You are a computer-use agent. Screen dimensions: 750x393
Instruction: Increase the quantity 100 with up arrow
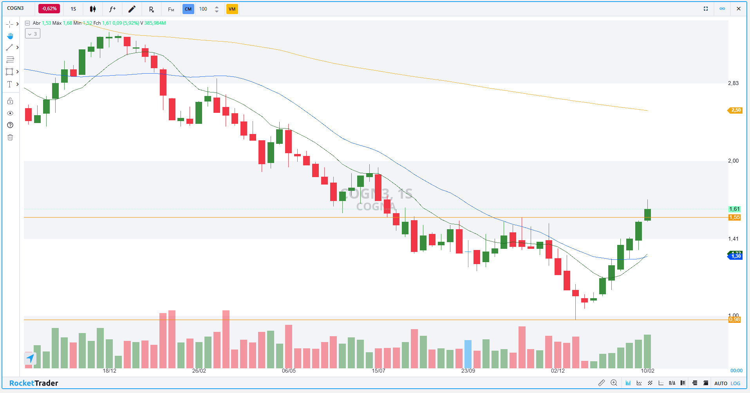tap(217, 7)
